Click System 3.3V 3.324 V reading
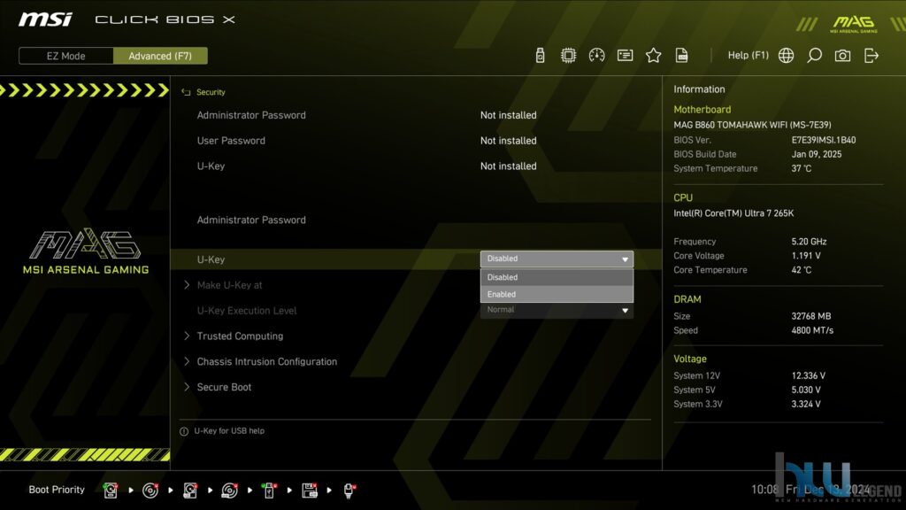The width and height of the screenshot is (906, 510). click(806, 404)
